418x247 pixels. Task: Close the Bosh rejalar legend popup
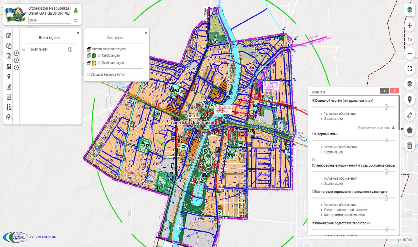[x=146, y=33]
